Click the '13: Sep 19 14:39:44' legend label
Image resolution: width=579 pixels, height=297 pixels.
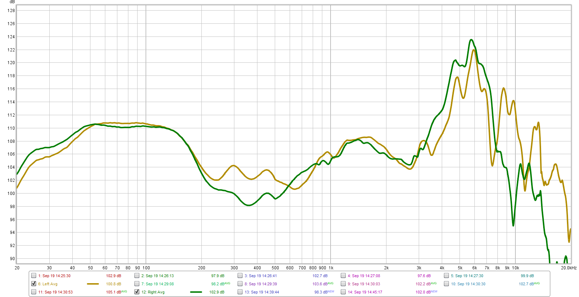(x=262, y=292)
